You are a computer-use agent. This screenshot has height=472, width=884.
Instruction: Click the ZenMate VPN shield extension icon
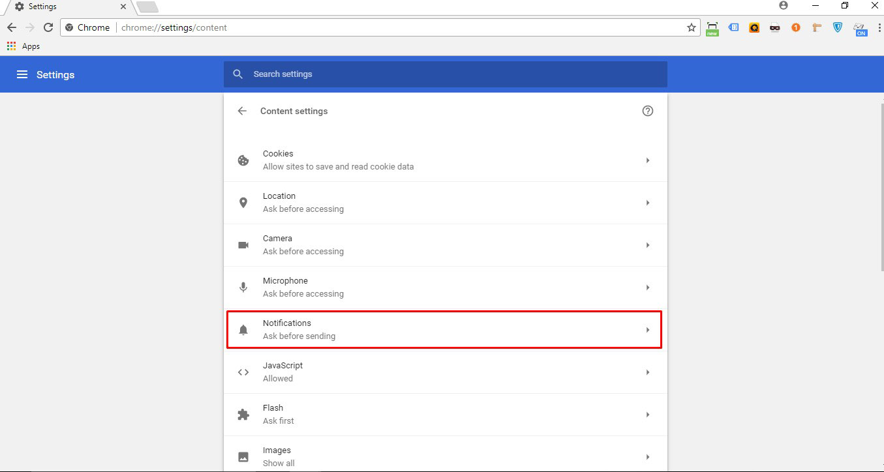pyautogui.click(x=837, y=27)
